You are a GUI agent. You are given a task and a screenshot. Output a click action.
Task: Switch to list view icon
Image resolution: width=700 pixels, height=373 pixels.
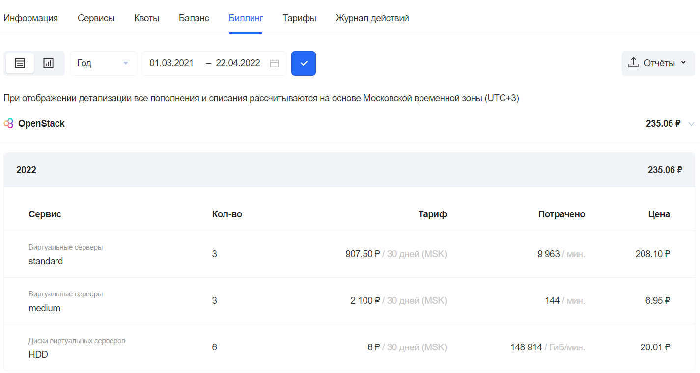pos(20,63)
